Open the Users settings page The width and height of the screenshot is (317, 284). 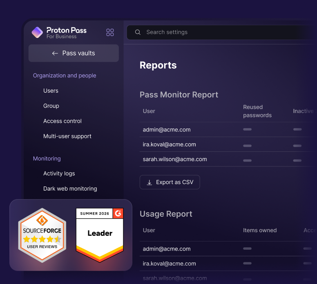(x=51, y=91)
